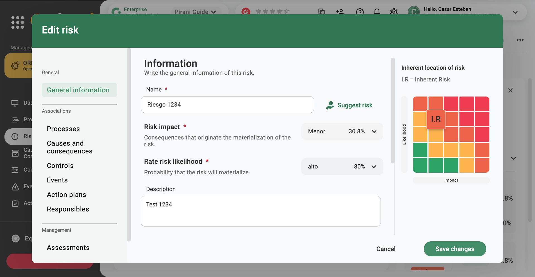Open Assessments under Management
The height and width of the screenshot is (277, 535).
click(68, 247)
